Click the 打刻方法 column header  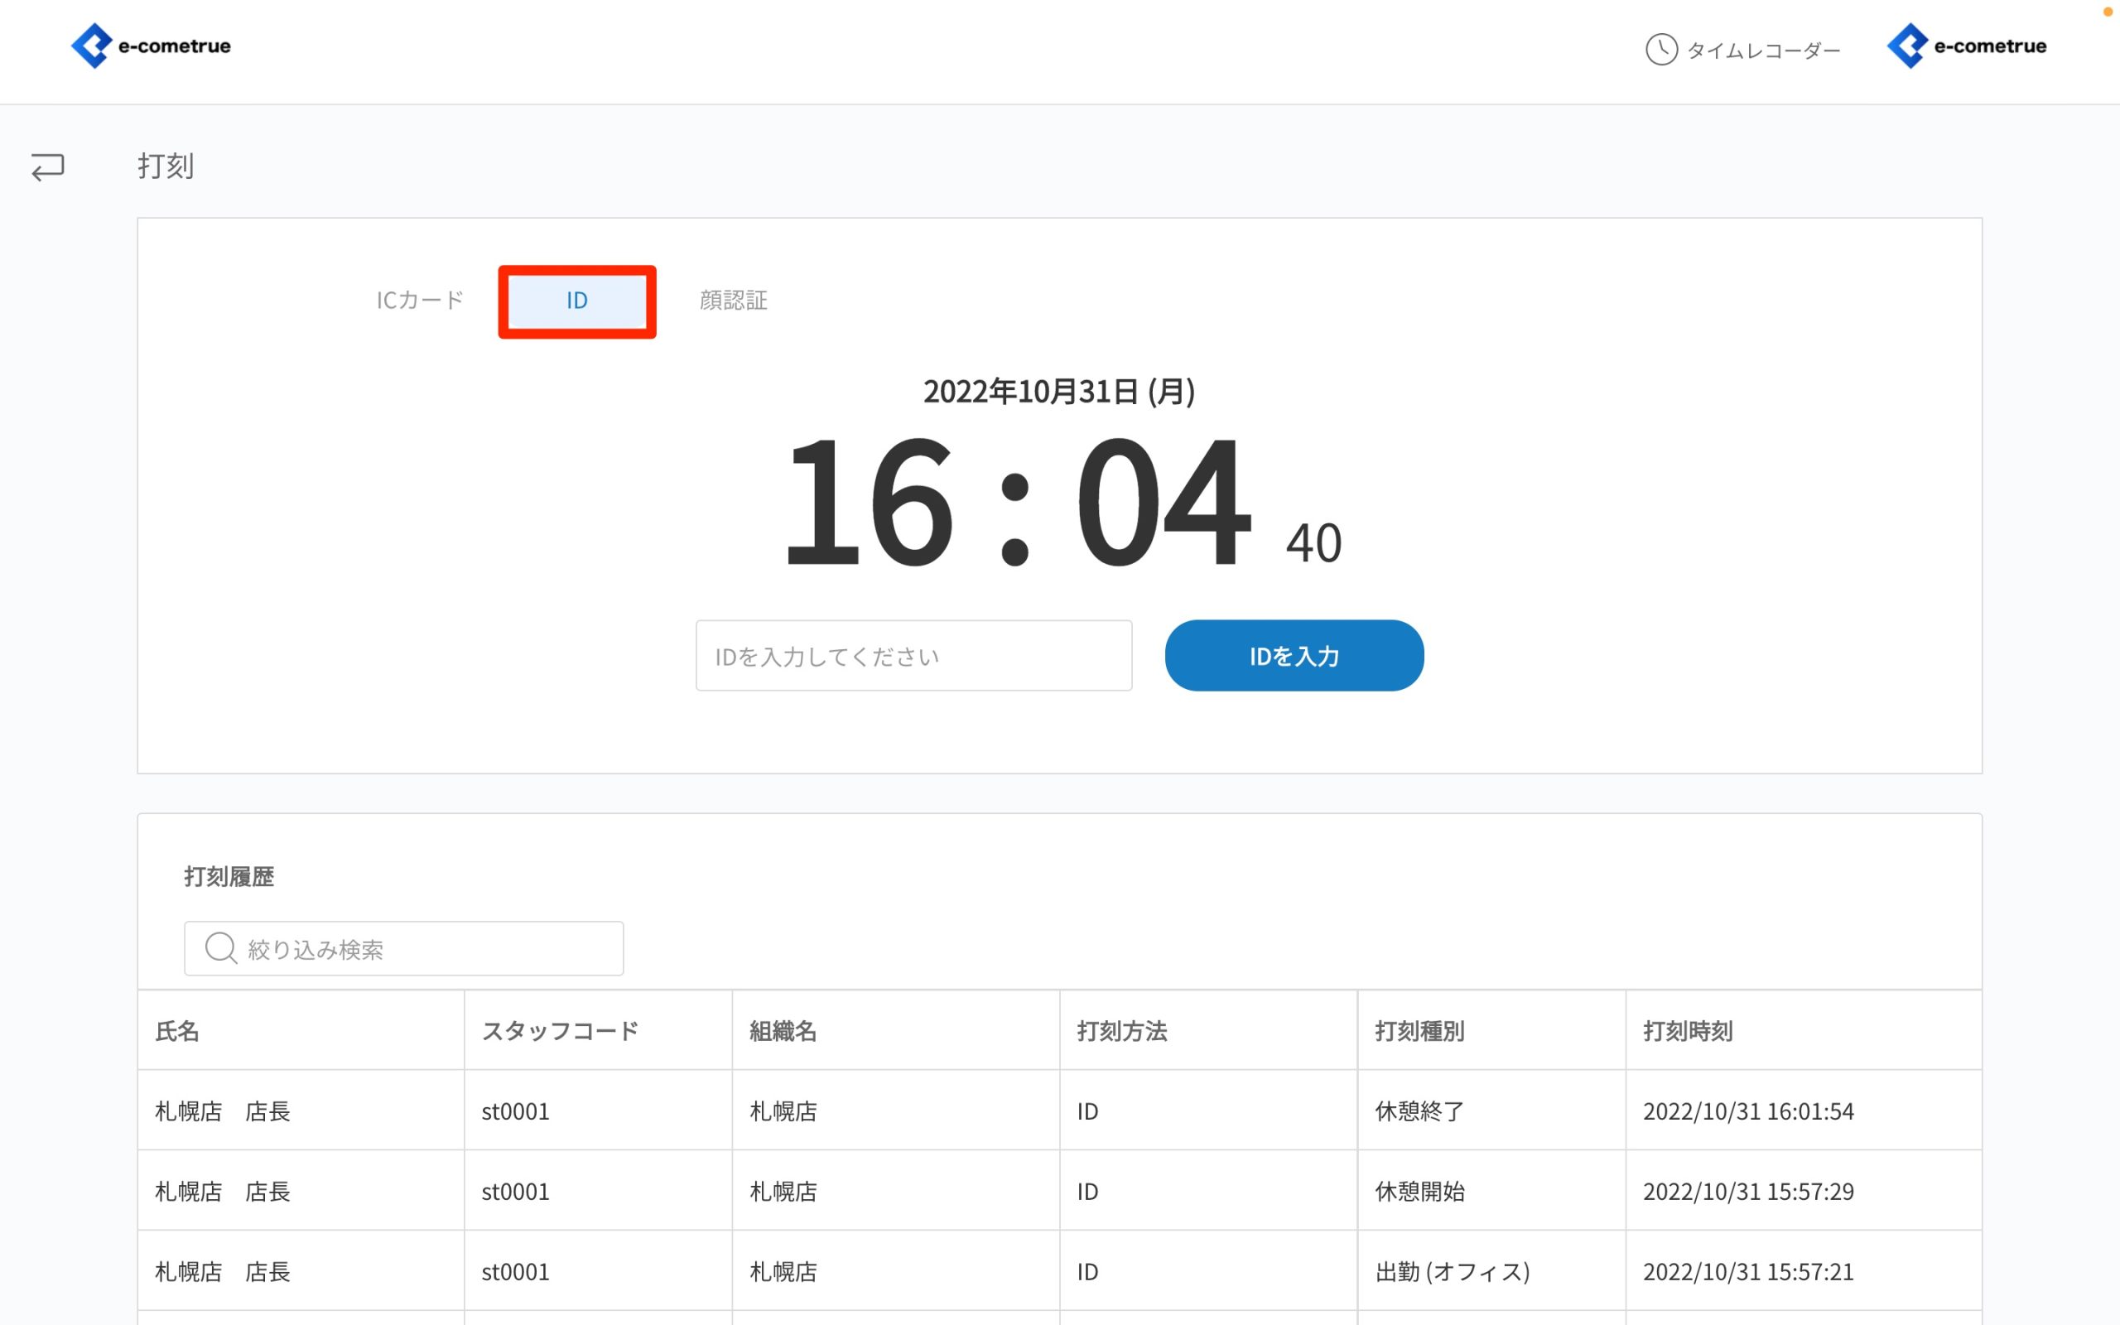tap(1121, 1030)
